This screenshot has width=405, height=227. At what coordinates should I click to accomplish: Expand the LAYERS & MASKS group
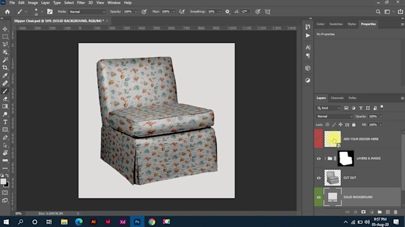325,158
